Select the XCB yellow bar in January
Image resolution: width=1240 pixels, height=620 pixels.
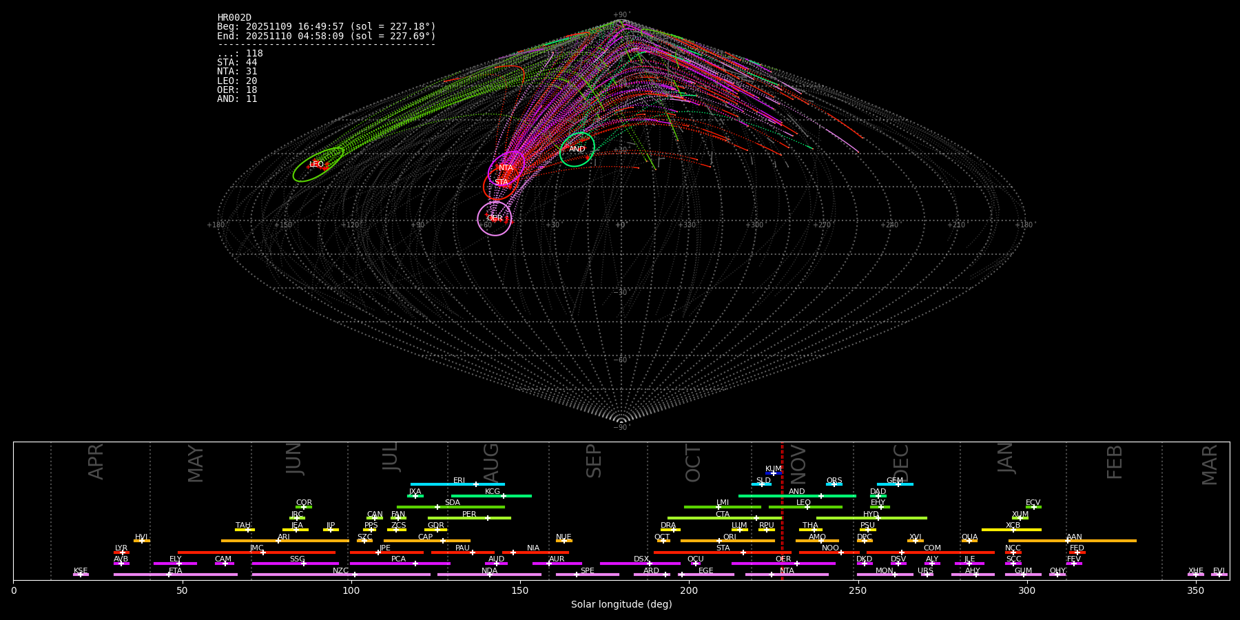tap(1011, 530)
